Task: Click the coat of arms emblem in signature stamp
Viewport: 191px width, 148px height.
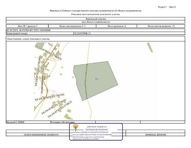Action: pos(75,127)
